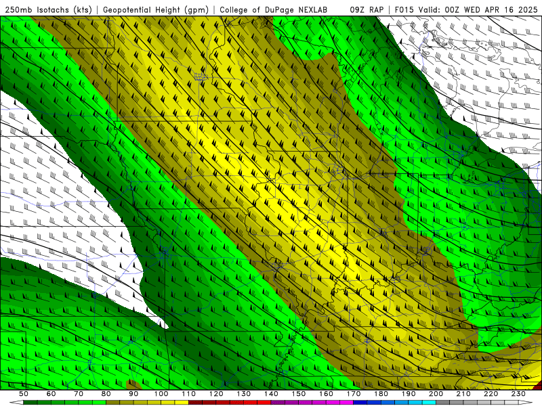The width and height of the screenshot is (542, 406).
Task: Click the 200 label on color scale
Action: pos(436,394)
